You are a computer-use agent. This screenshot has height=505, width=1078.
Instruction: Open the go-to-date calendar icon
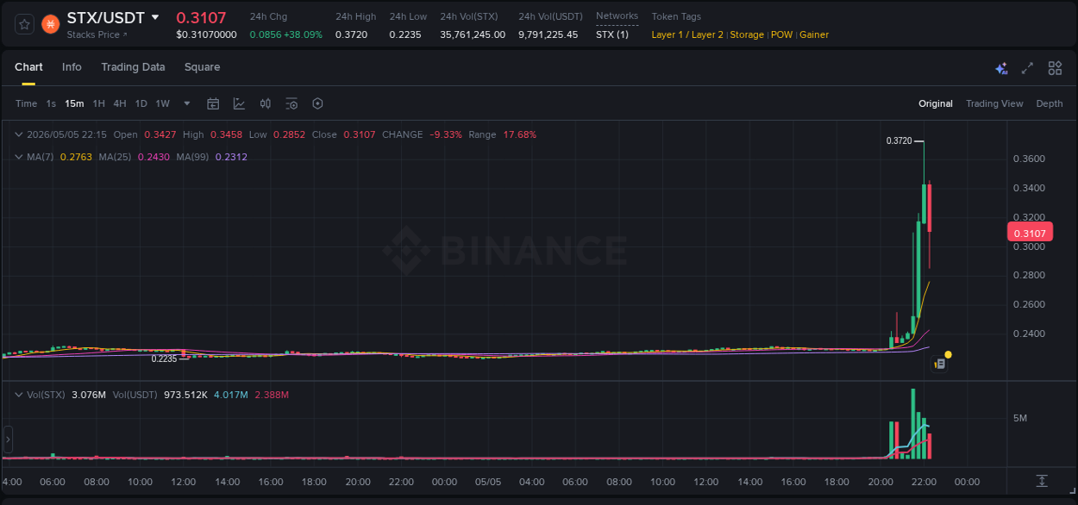(213, 103)
